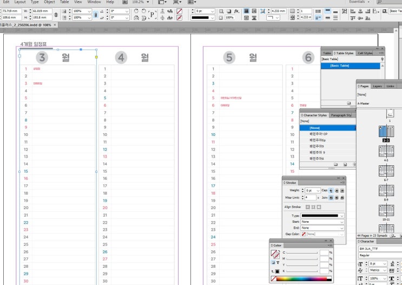The height and width of the screenshot is (285, 402).
Task: Open the Rotation Angle dropdown
Action: pyautogui.click(x=127, y=11)
